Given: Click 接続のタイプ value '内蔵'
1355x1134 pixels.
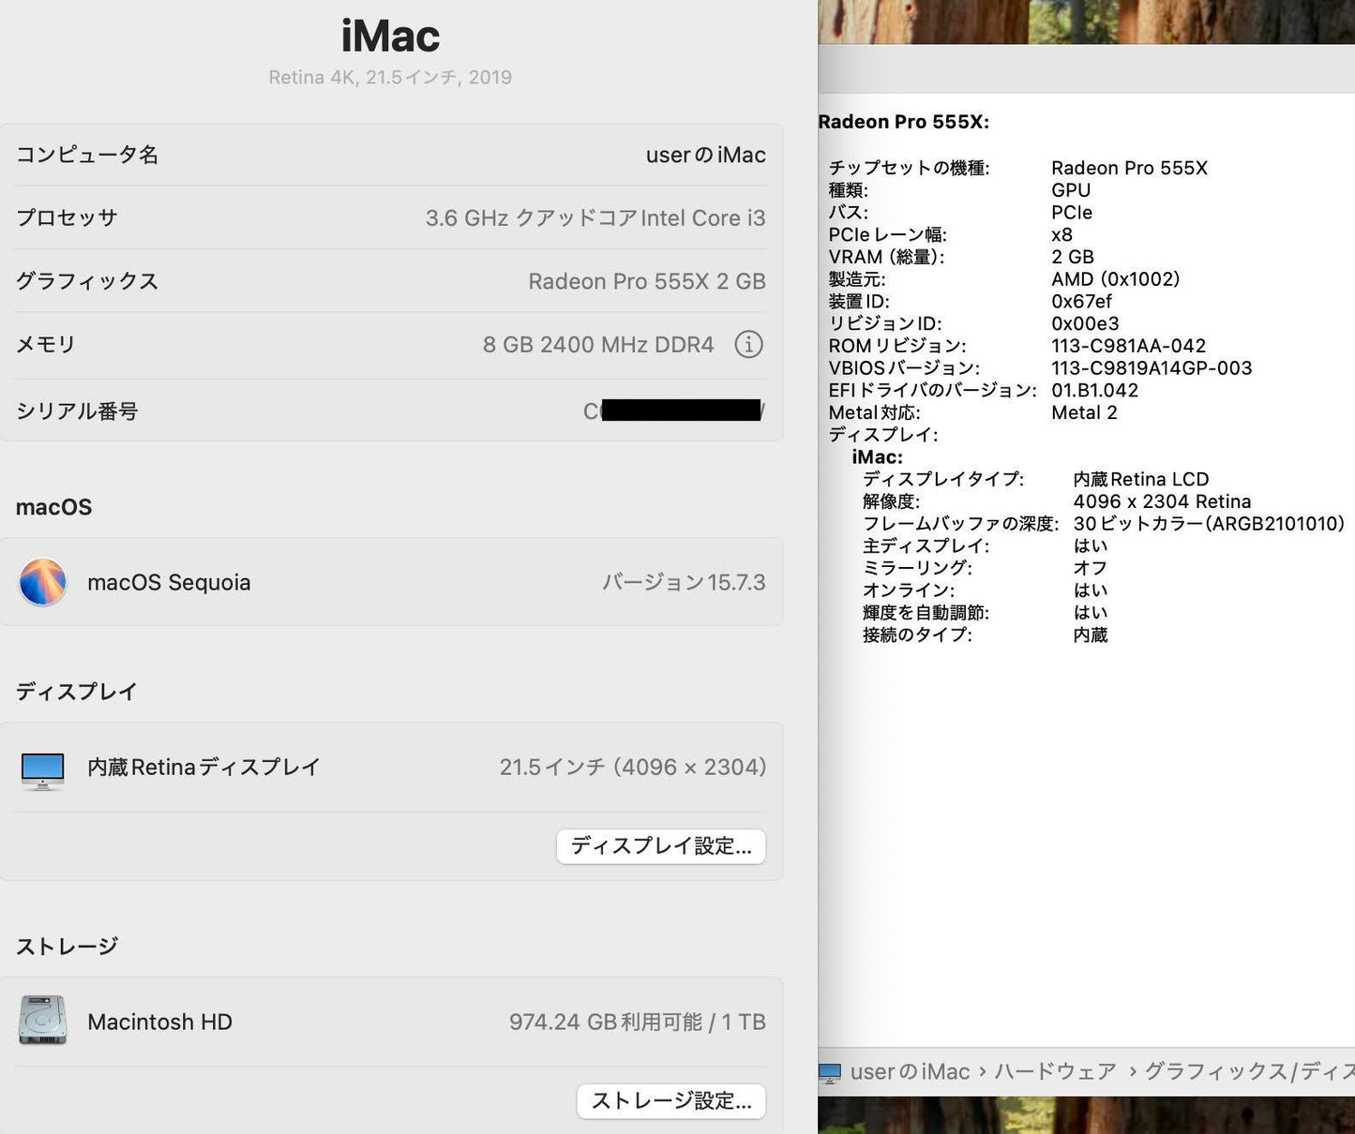Looking at the screenshot, I should (1091, 635).
